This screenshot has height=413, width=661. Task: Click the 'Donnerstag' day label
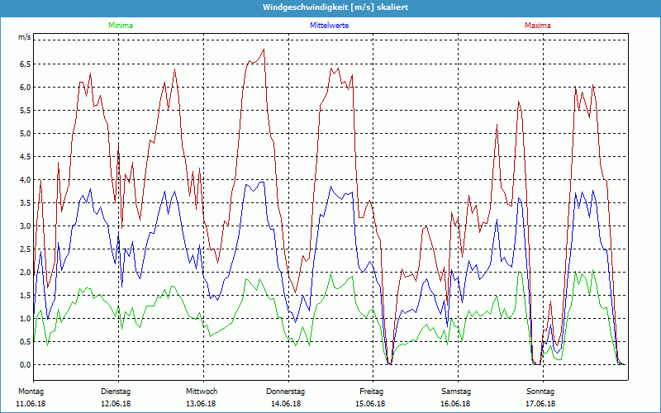(285, 392)
